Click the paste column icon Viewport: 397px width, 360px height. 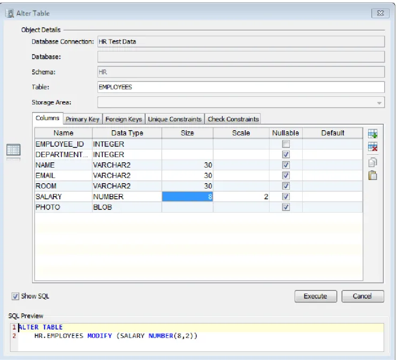(x=373, y=175)
